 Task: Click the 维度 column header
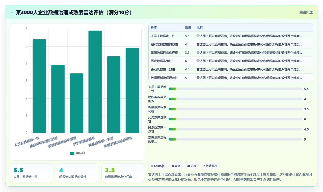click(154, 28)
